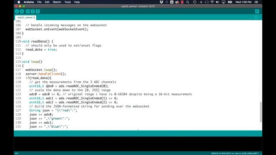Screen dimensions: 276x155
Task: Open the Arduino application menu
Action: 29,2
